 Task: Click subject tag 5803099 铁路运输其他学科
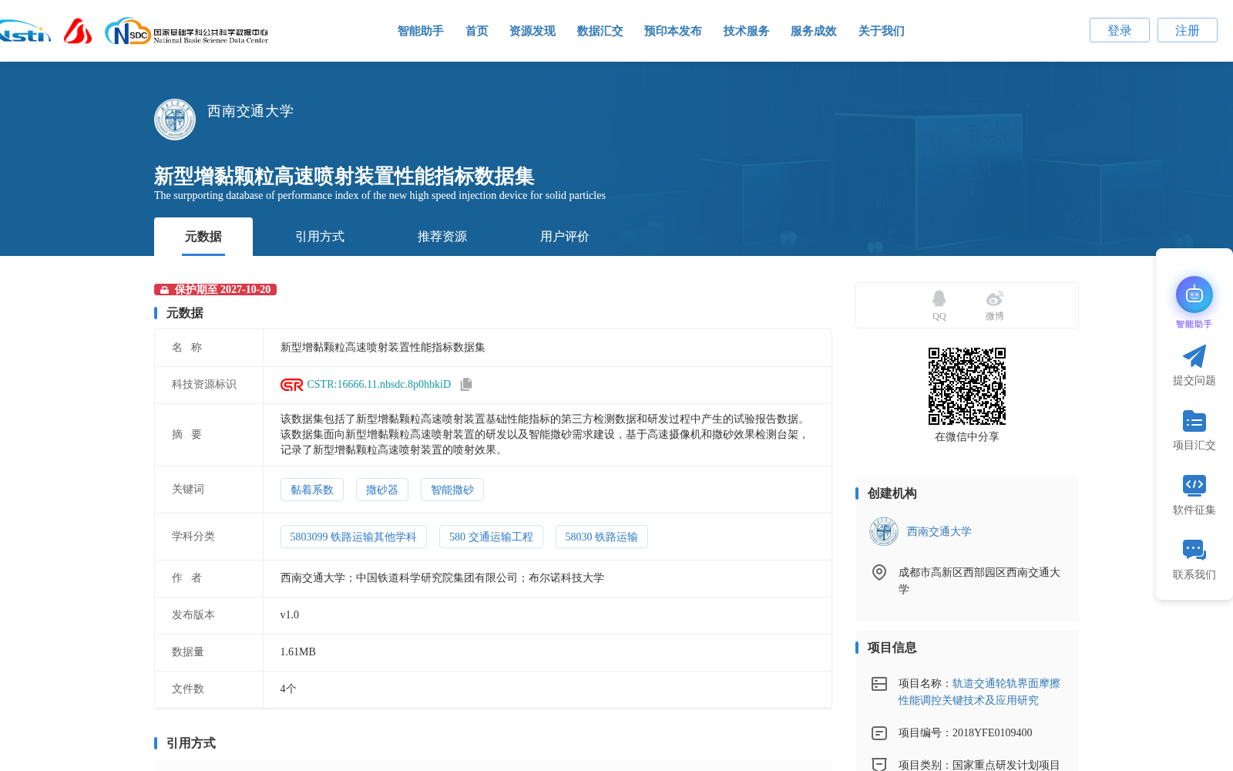pos(354,537)
